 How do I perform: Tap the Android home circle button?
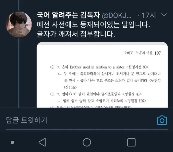click(x=87, y=142)
